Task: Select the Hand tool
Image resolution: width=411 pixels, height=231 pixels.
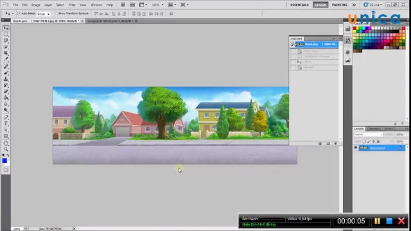Action: [6, 143]
